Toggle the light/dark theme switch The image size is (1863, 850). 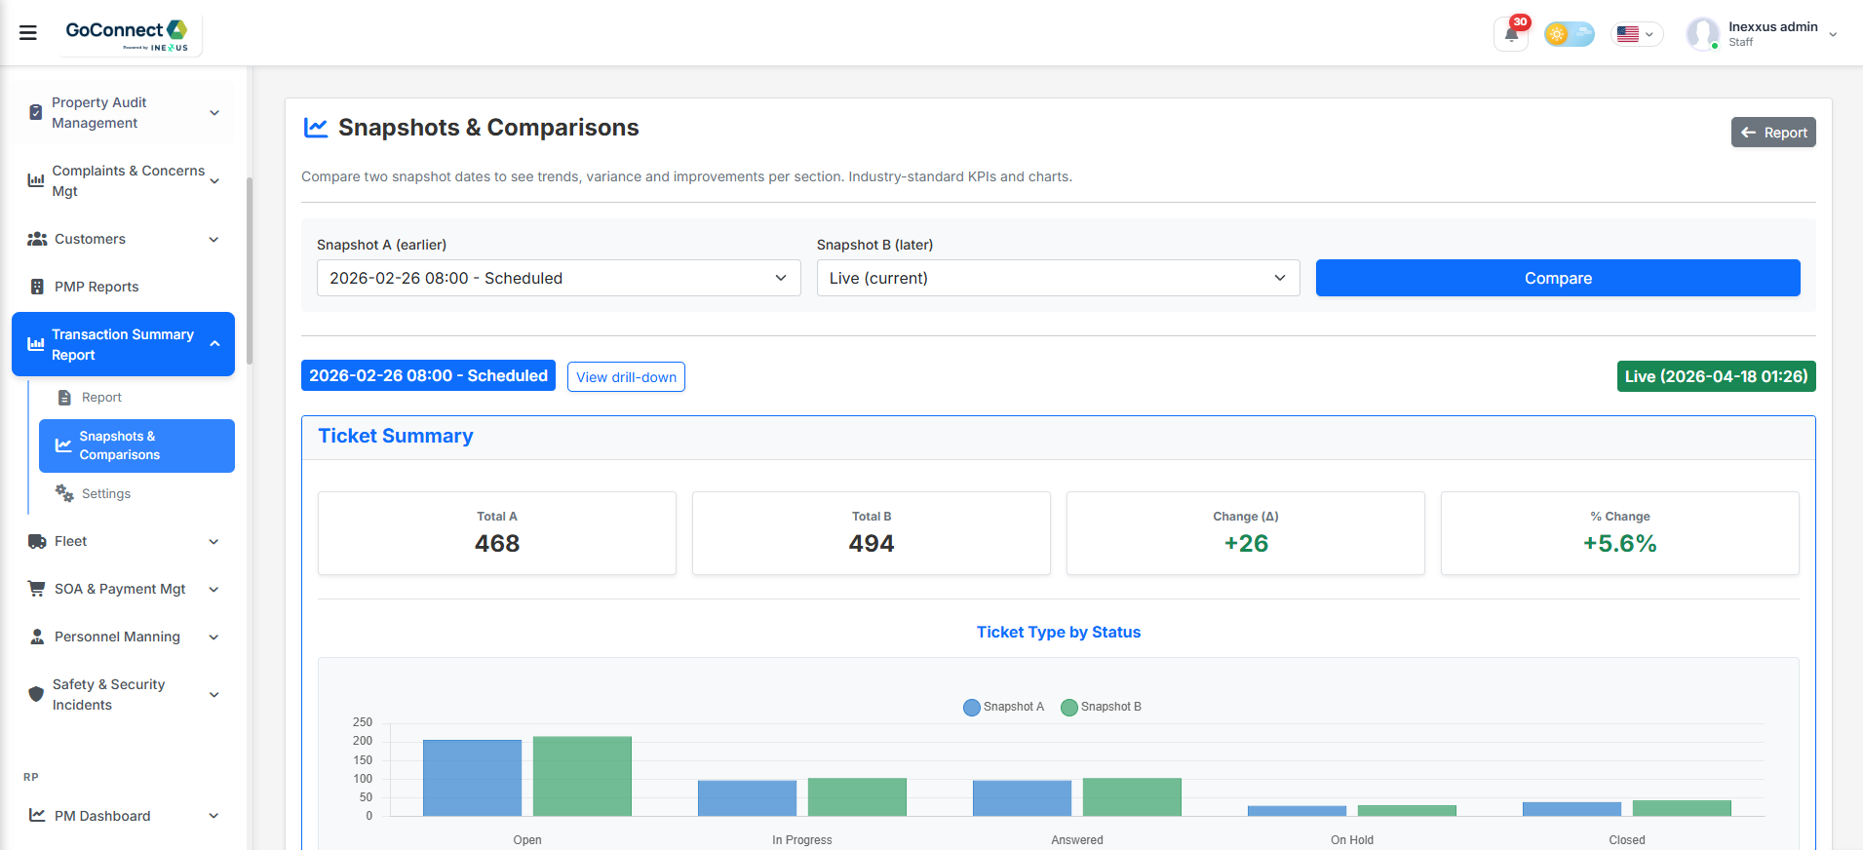pyautogui.click(x=1569, y=34)
